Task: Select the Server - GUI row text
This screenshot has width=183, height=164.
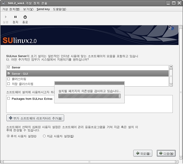Action: click(20, 74)
